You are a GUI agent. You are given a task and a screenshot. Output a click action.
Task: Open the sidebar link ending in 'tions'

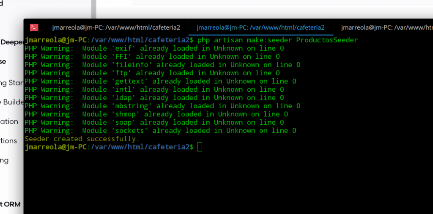tap(8, 141)
